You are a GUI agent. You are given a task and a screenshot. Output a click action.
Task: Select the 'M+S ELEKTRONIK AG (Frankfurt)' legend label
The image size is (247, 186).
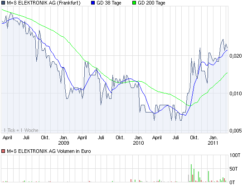(x=44, y=3)
